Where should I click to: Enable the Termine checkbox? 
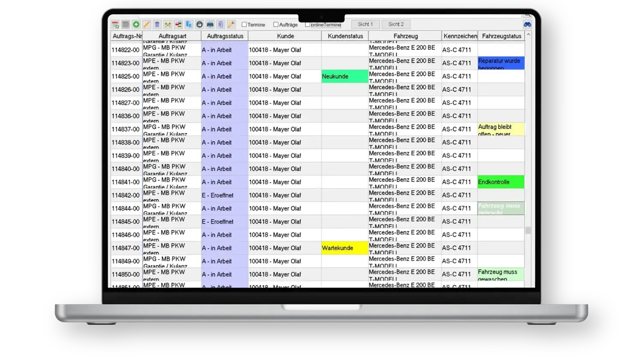pyautogui.click(x=244, y=24)
